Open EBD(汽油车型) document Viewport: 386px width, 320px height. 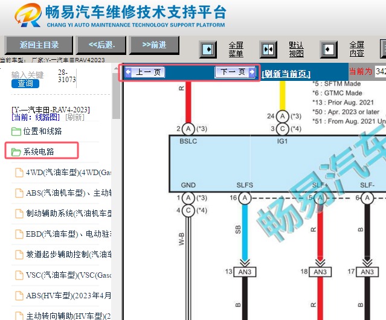(x=69, y=234)
